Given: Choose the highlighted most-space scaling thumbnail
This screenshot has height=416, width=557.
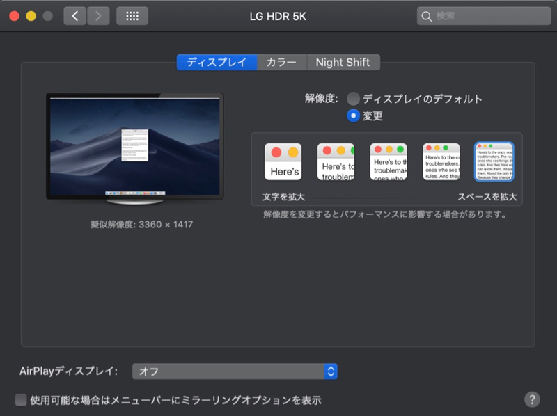Looking at the screenshot, I should pyautogui.click(x=494, y=161).
